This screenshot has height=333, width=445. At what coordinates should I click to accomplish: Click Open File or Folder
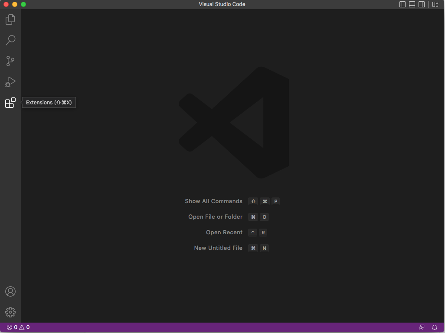(x=215, y=217)
